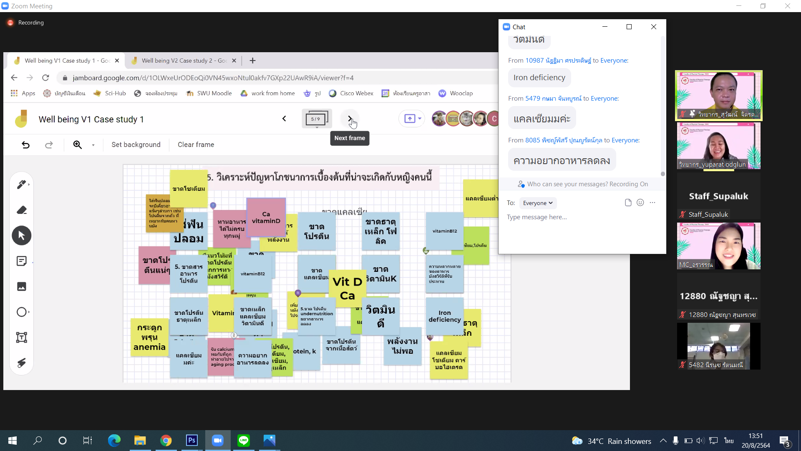Click the Undo arrow icon
Viewport: 801px width, 451px height.
pos(26,145)
